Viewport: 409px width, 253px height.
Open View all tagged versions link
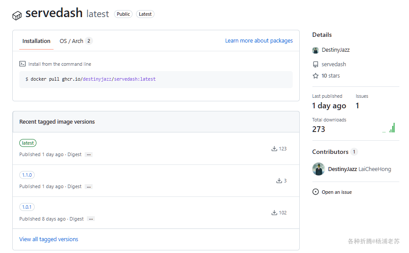click(x=49, y=239)
